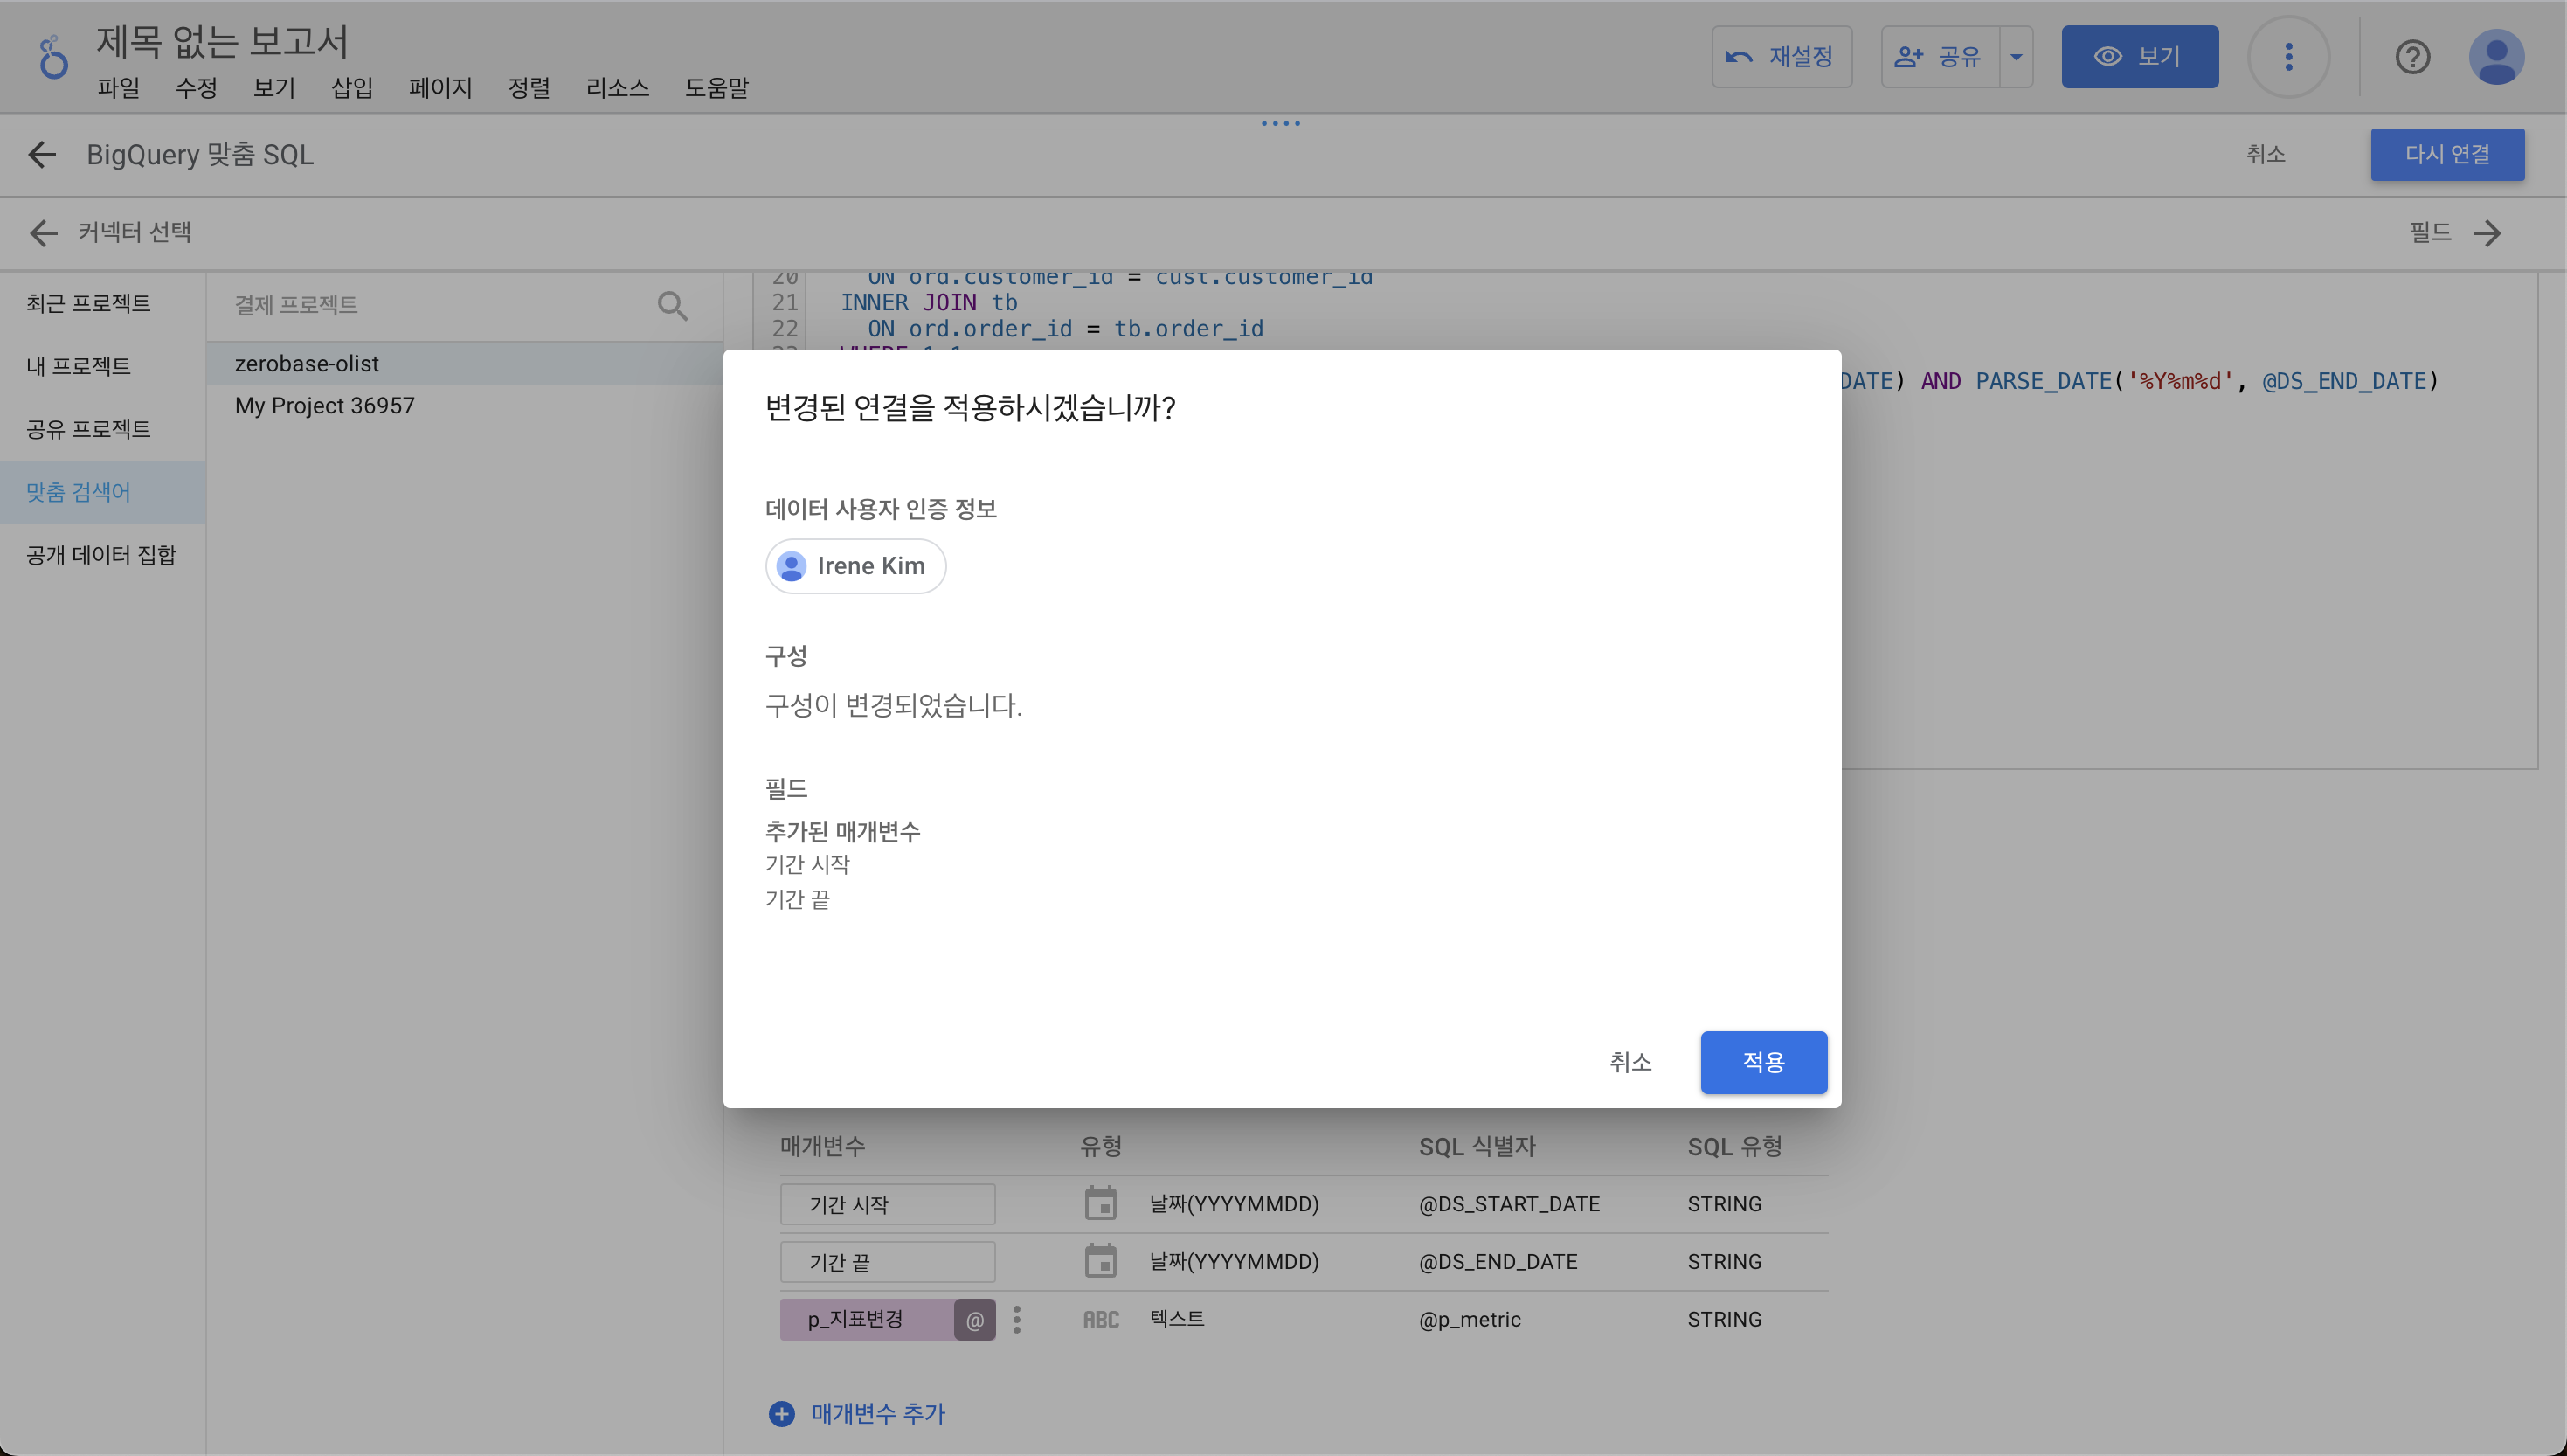Image resolution: width=2567 pixels, height=1456 pixels.
Task: Click the 매개변수 추가 link
Action: coord(876,1413)
